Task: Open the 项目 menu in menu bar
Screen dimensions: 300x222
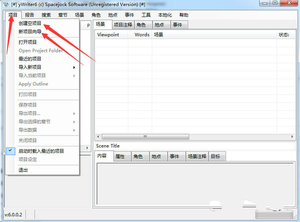Action: (13, 15)
